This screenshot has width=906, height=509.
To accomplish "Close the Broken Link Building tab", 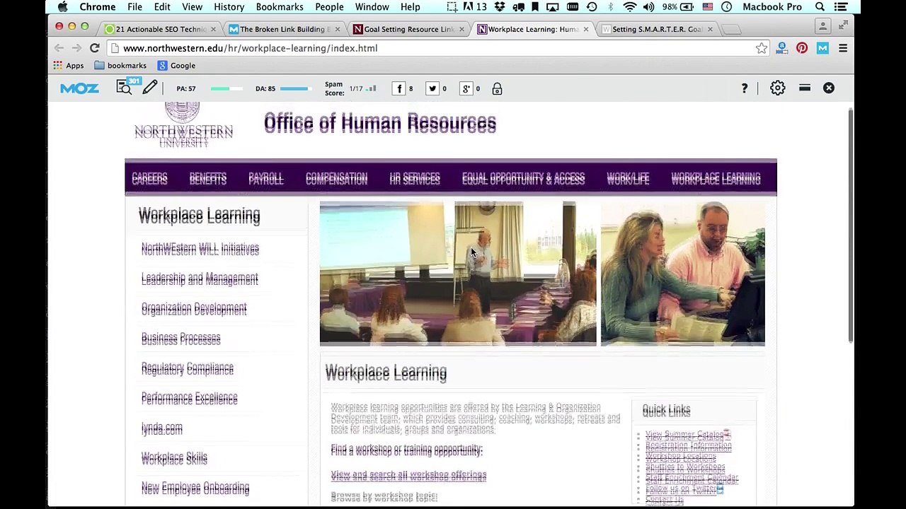I will click(x=337, y=29).
